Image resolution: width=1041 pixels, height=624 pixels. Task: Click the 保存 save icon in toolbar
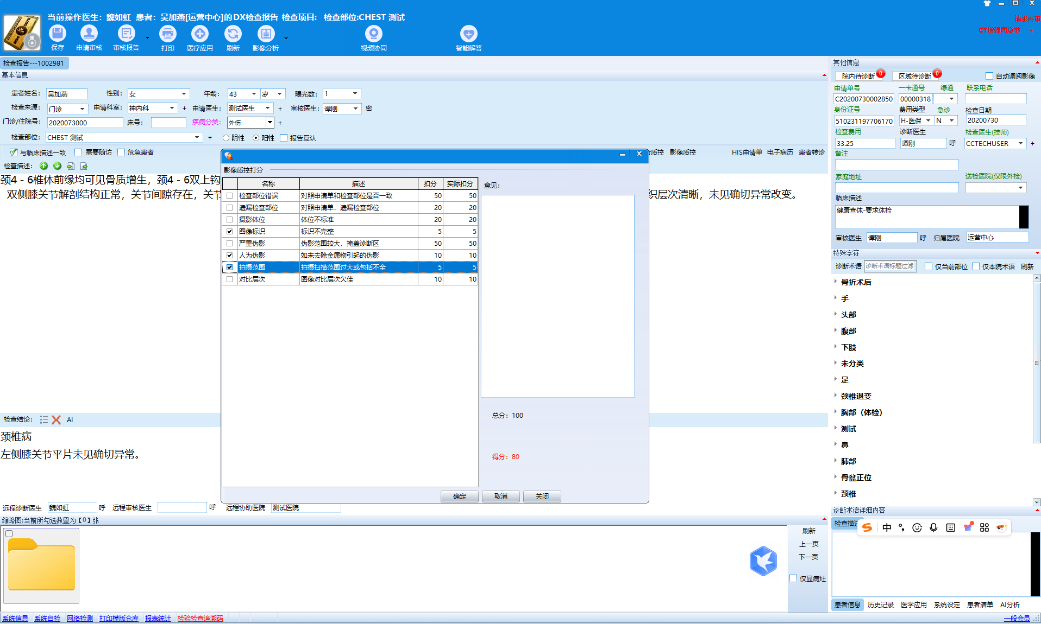pos(58,34)
